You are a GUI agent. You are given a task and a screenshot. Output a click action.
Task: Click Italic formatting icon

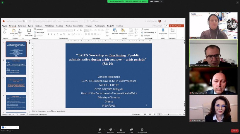coord(52,34)
